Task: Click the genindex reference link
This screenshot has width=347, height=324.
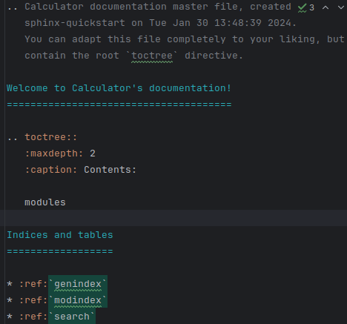Action: click(78, 284)
